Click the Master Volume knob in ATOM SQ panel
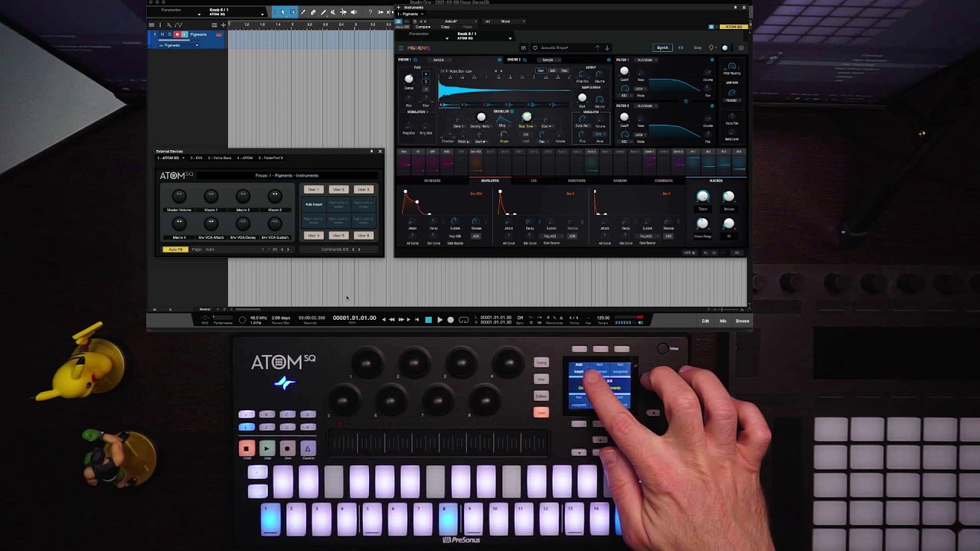 [179, 197]
